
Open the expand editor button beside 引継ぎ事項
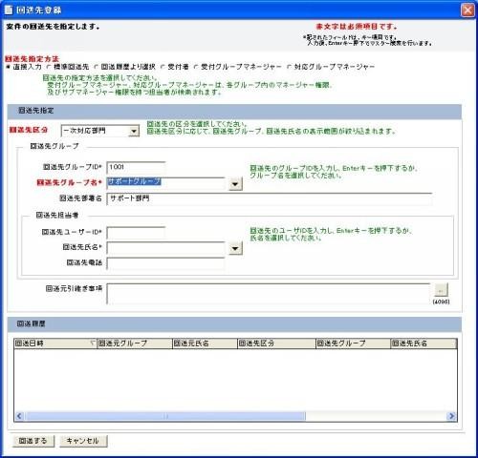441,290
